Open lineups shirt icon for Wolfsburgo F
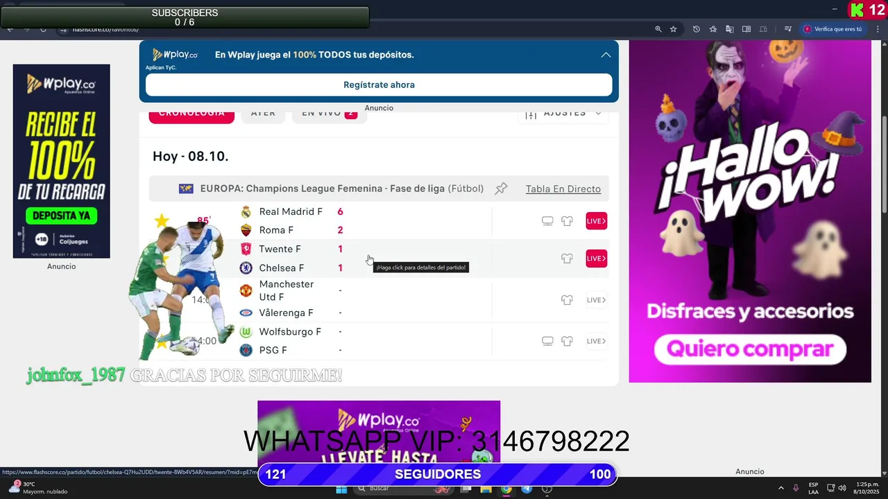888x499 pixels. pyautogui.click(x=567, y=341)
